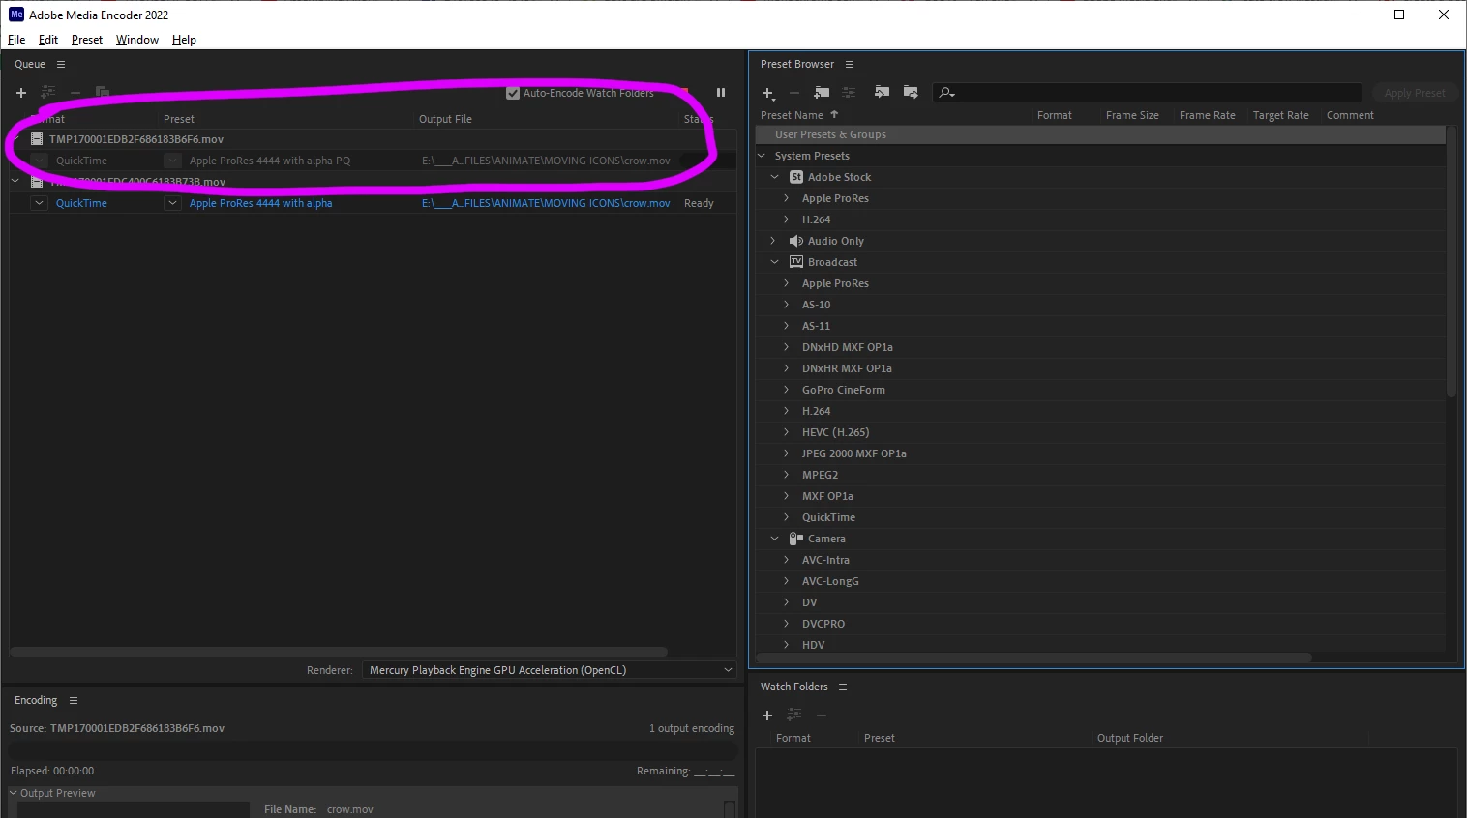
Task: Open the Preset menu
Action: (87, 40)
